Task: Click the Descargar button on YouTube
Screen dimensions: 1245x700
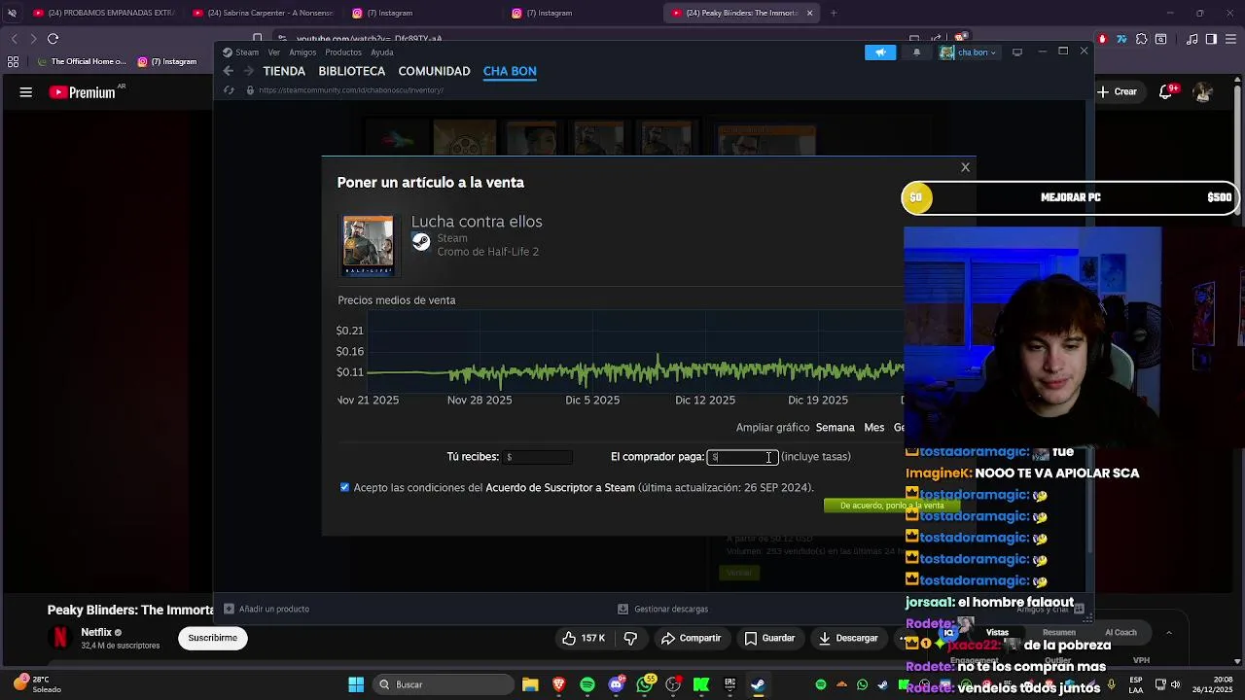Action: 847,638
